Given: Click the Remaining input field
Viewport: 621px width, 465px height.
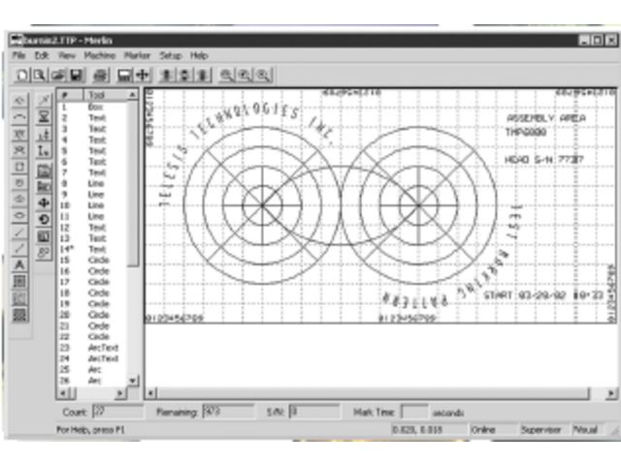Looking at the screenshot, I should point(228,412).
